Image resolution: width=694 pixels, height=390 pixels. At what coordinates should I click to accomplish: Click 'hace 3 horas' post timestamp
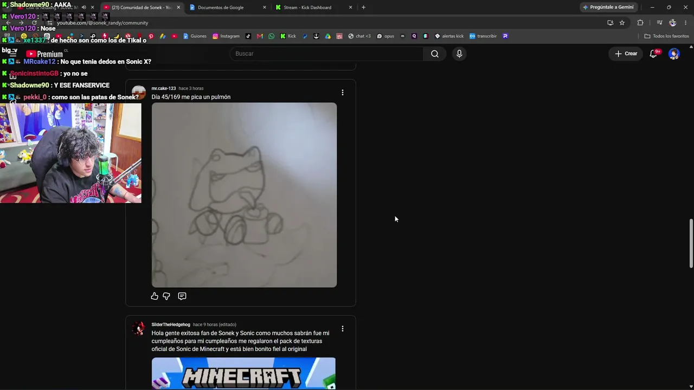click(191, 88)
